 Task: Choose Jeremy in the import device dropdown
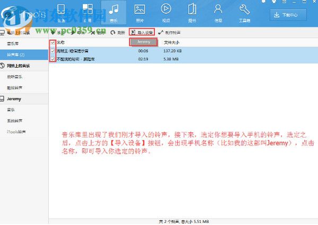tap(144, 42)
